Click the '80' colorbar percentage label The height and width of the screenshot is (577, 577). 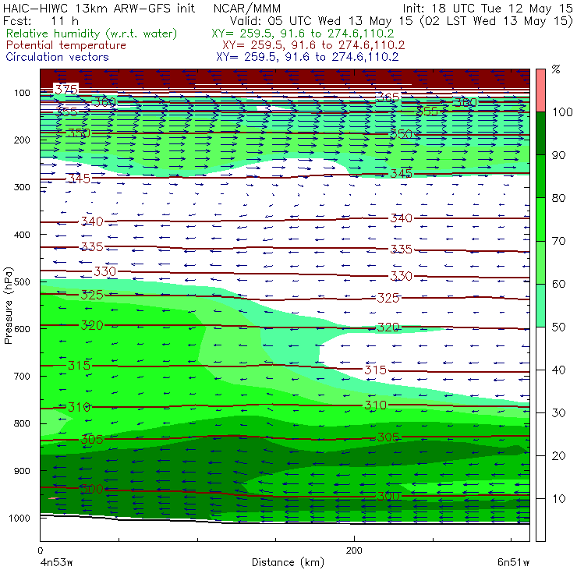[559, 198]
